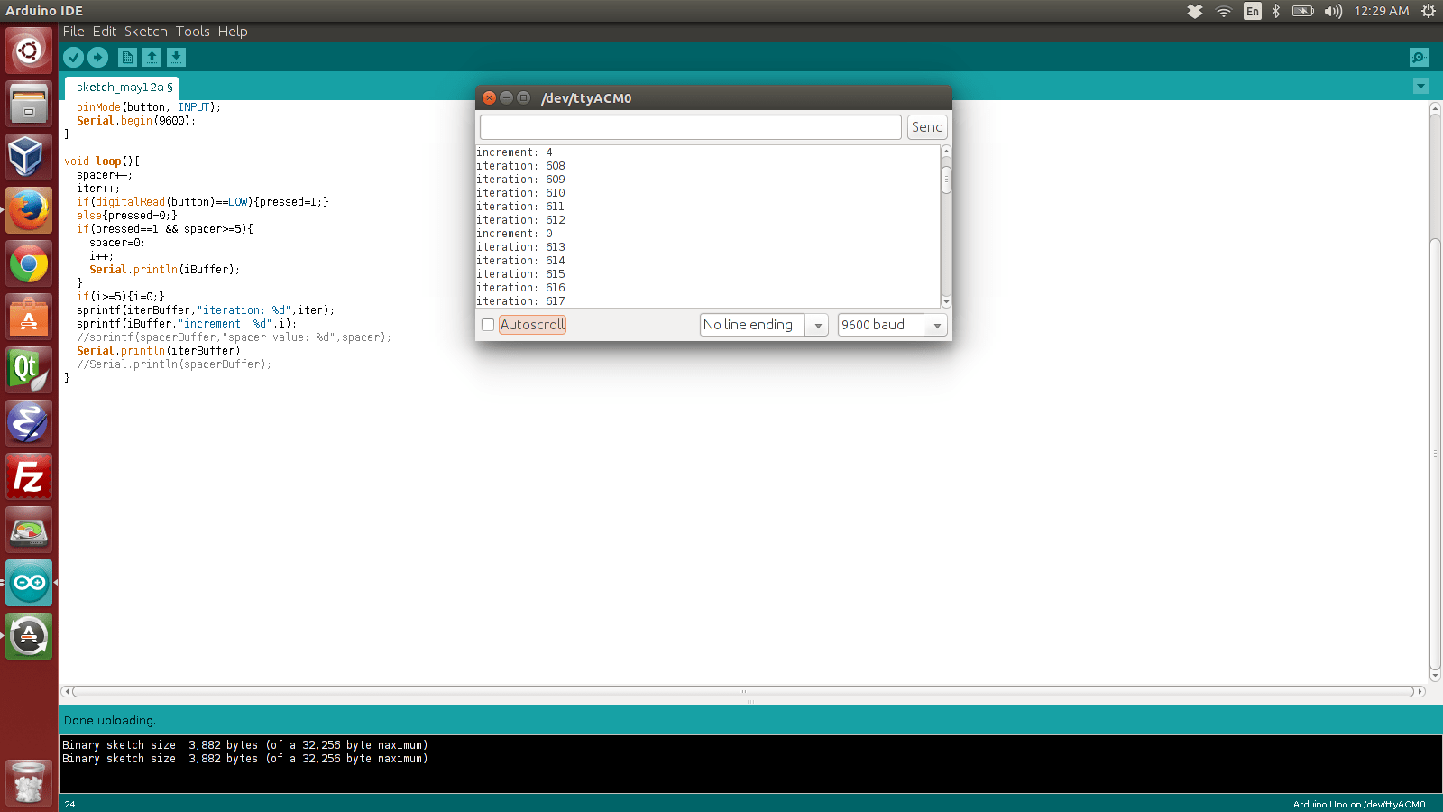Screen dimensions: 1443x812
Task: Click the 'Serial.begin(9600);' code line
Action: (x=136, y=121)
